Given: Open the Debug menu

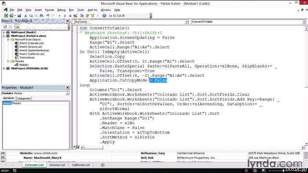Looking at the screenshot, I should [x=61, y=10].
